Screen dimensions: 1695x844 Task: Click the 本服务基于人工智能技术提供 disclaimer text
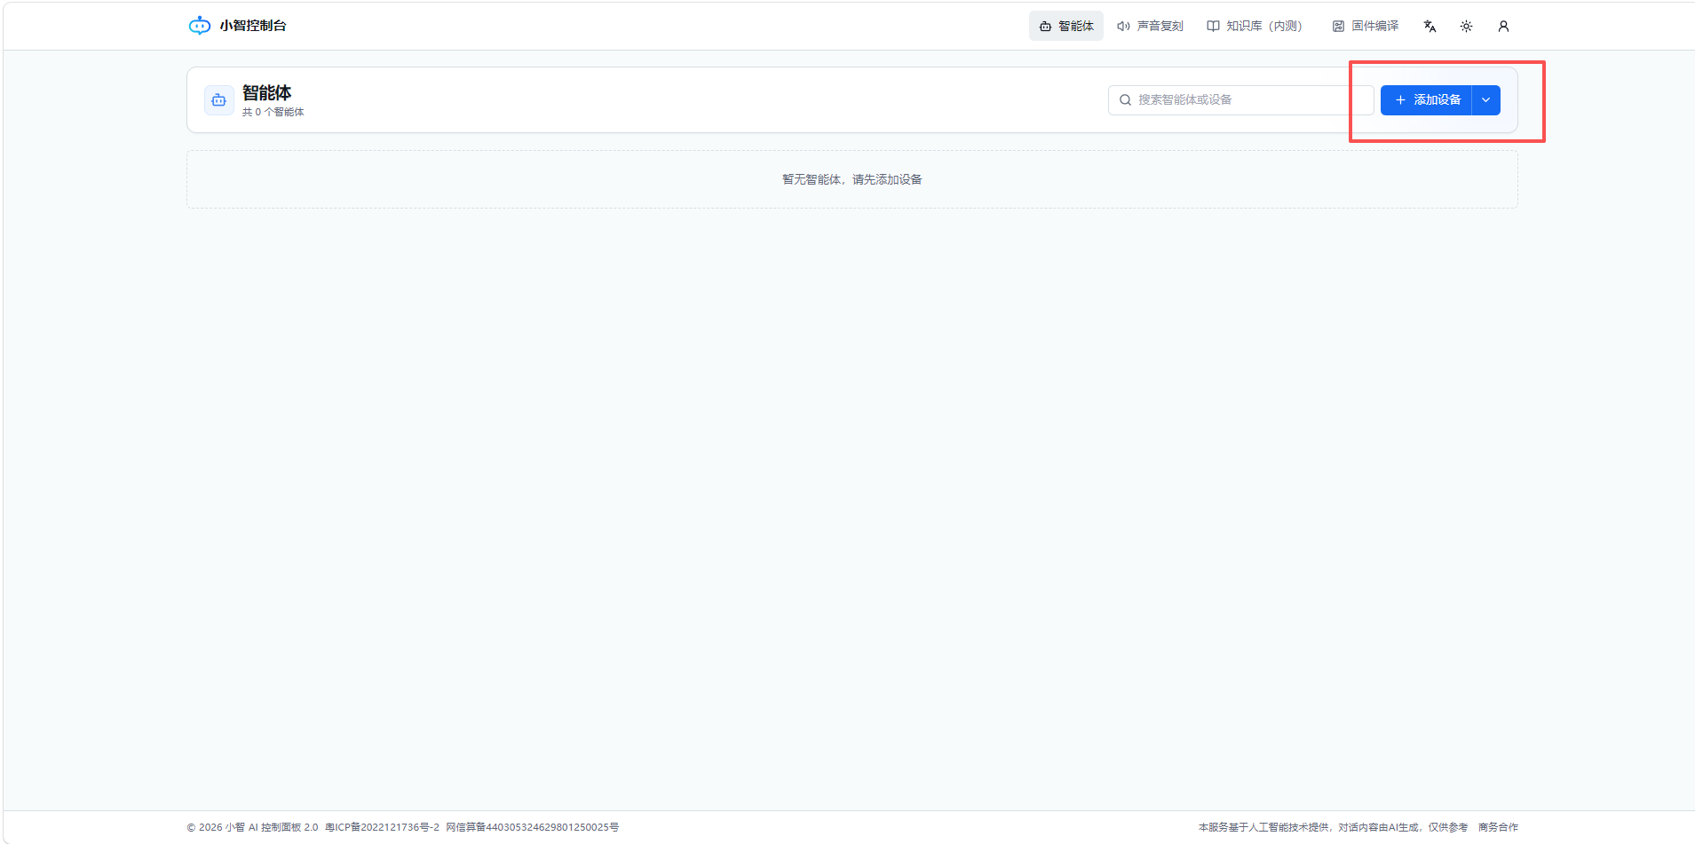pos(1333,827)
